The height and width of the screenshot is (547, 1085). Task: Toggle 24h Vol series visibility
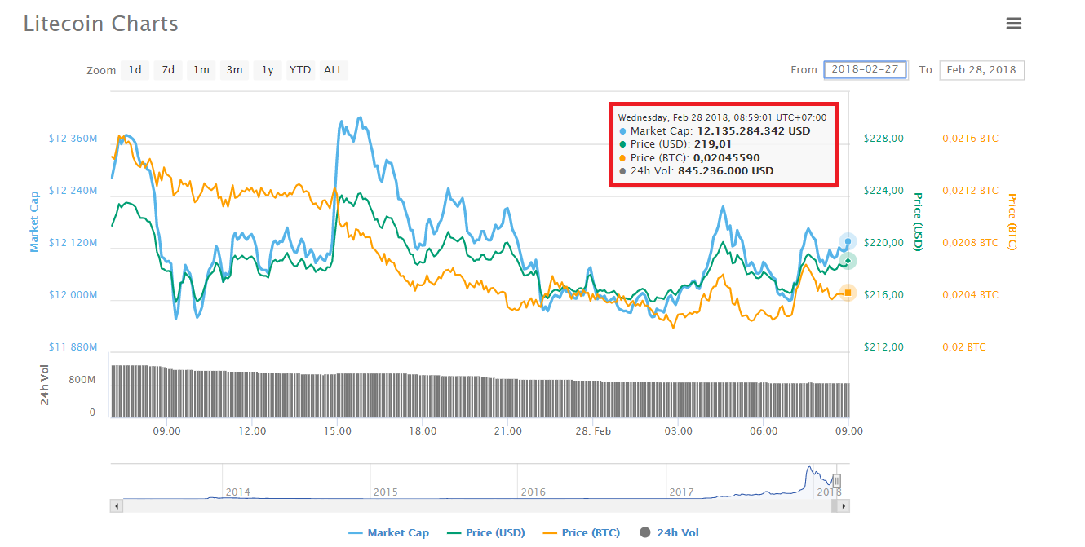click(x=670, y=533)
